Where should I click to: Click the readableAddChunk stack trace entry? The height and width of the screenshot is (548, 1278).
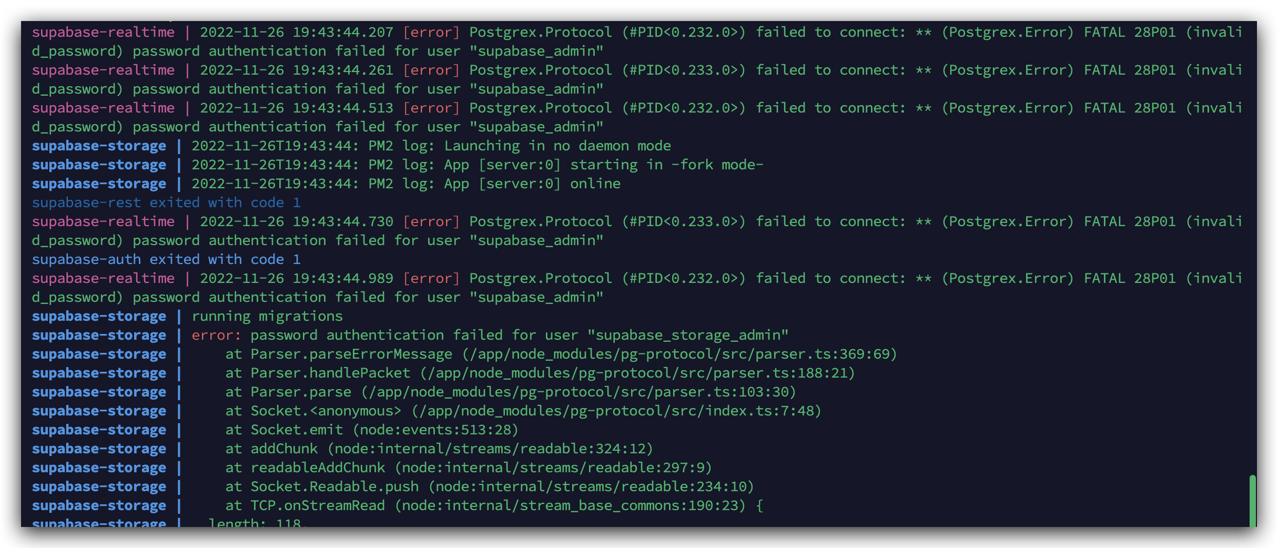(x=317, y=468)
